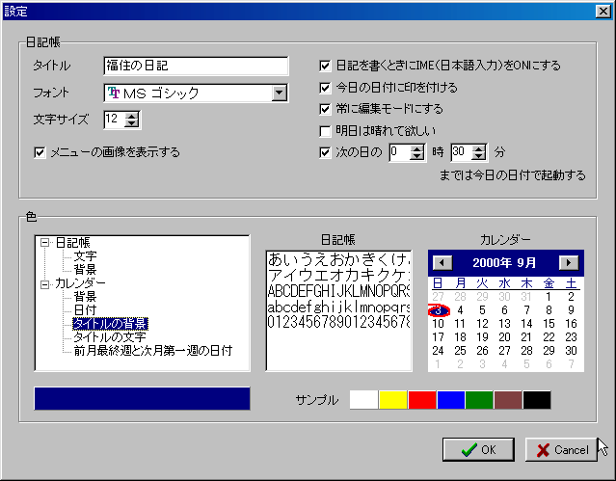Pick the black sample swatch
The image size is (616, 481).
coord(537,400)
